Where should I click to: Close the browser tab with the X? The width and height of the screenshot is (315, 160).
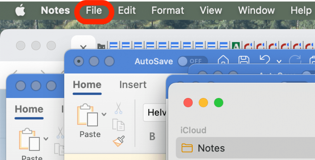pos(83,48)
